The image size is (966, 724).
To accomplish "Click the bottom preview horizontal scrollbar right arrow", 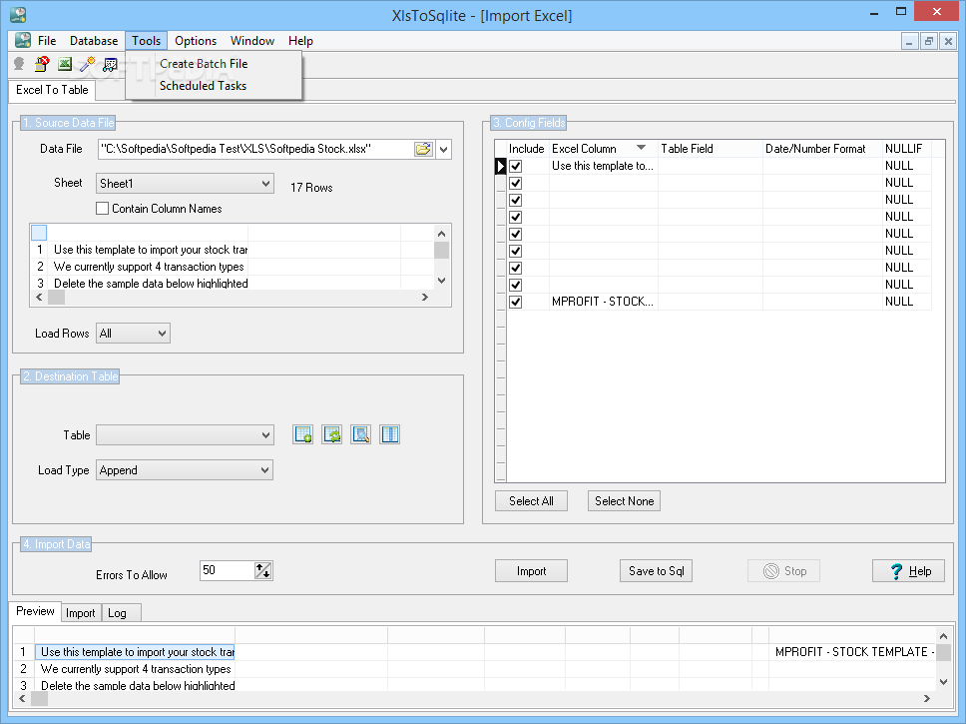I will [926, 698].
